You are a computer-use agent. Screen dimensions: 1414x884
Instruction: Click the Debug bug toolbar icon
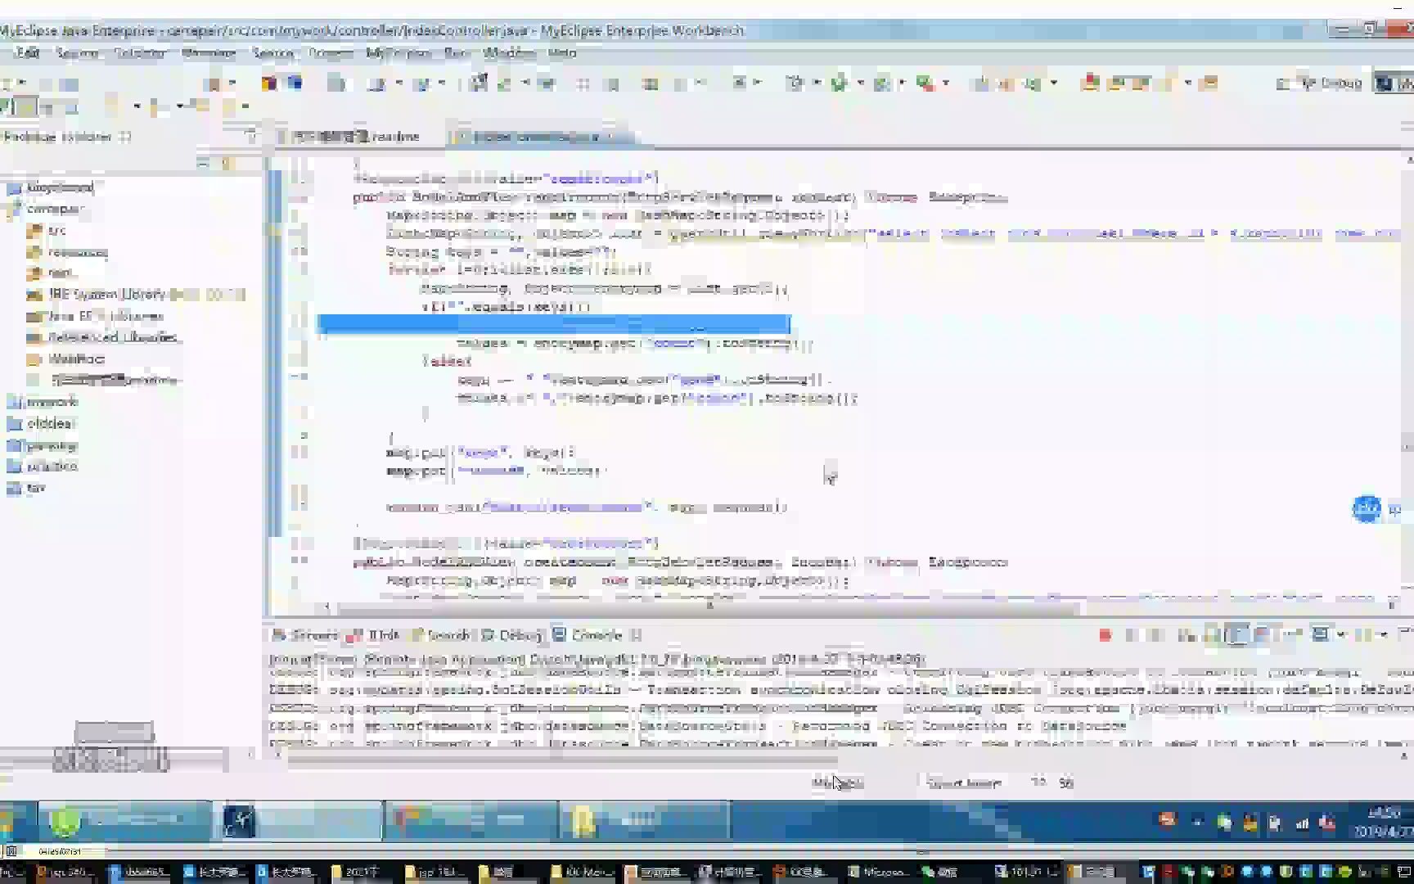795,83
